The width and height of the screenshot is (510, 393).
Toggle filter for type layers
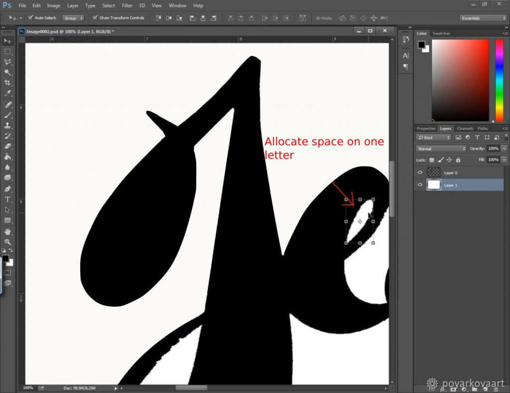477,138
